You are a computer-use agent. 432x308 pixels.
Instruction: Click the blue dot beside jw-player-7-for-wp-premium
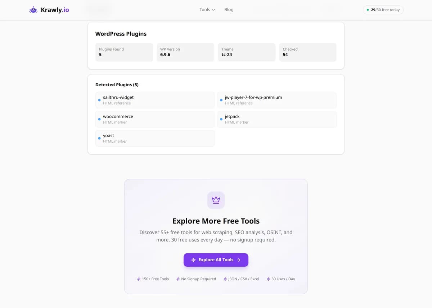221,100
